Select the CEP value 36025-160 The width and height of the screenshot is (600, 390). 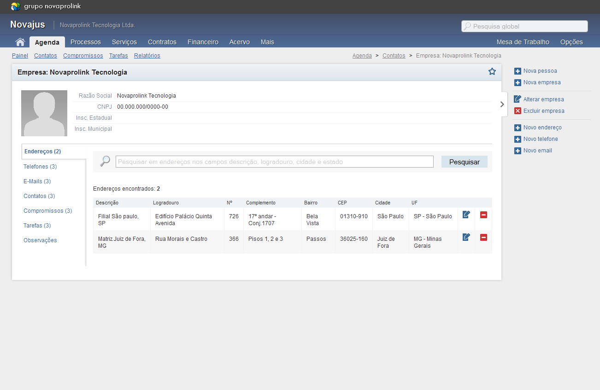pos(354,239)
